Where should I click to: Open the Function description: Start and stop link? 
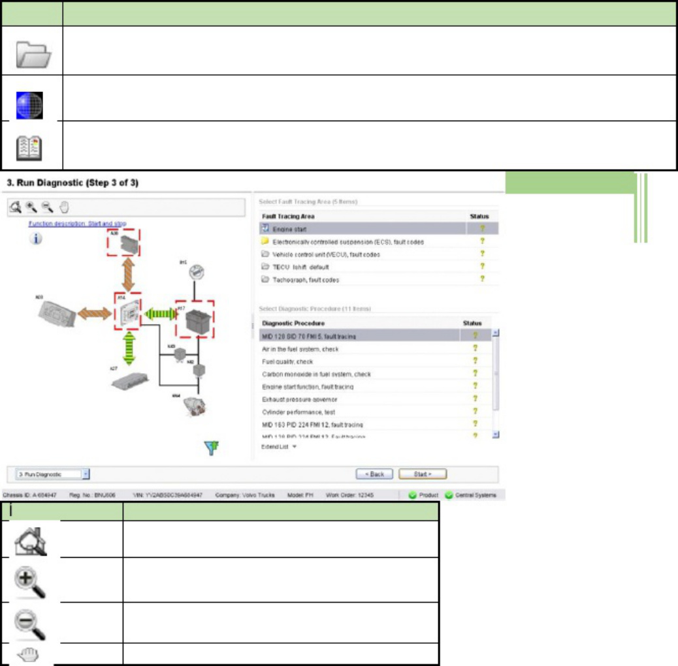[x=77, y=224]
